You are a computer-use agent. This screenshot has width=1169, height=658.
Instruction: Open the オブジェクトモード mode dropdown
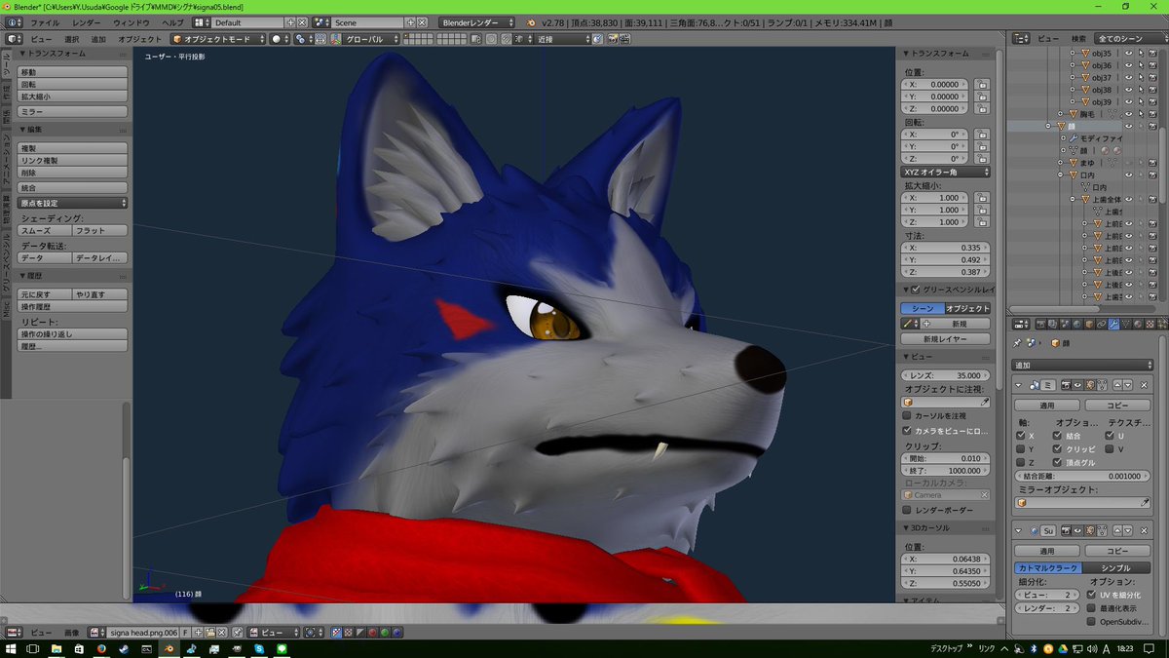(x=217, y=39)
